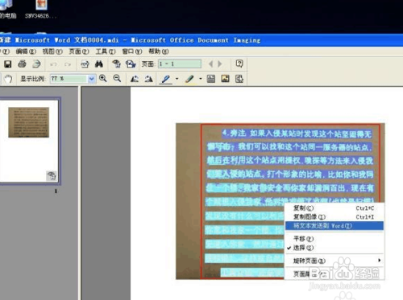
Task: Open the pen tool options dropdown arrow
Action: 177,79
